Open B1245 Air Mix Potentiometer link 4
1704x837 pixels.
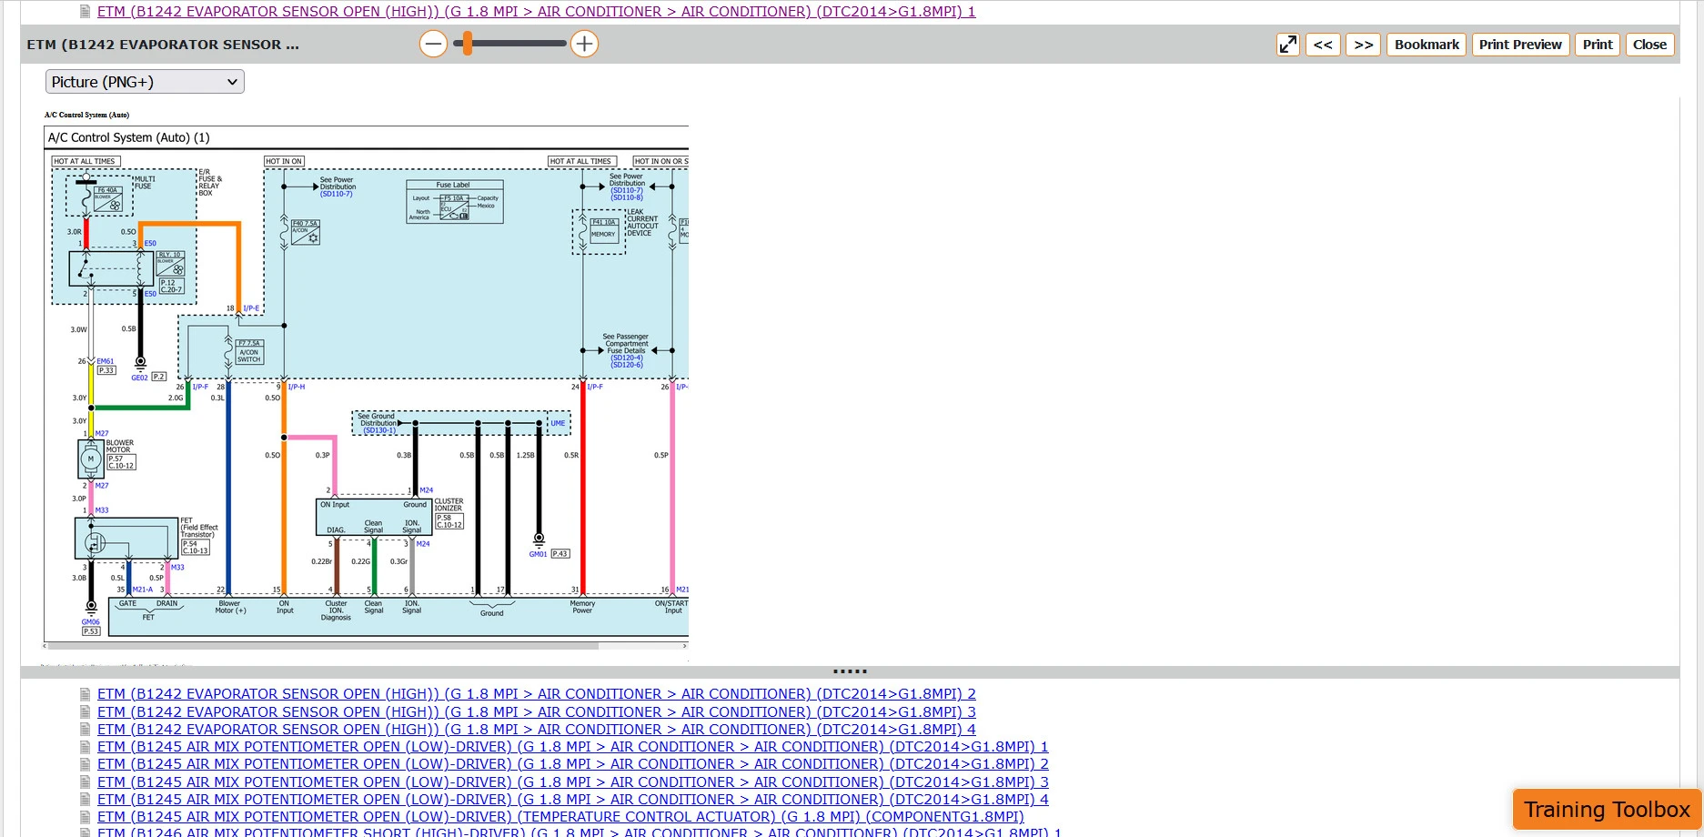573,800
